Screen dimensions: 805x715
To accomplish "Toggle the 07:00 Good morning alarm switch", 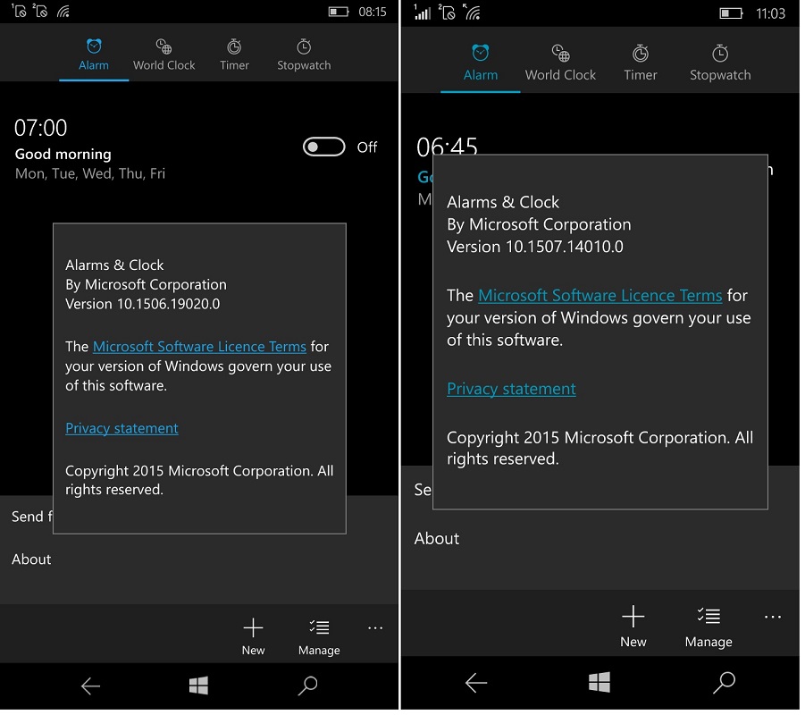I will point(324,147).
